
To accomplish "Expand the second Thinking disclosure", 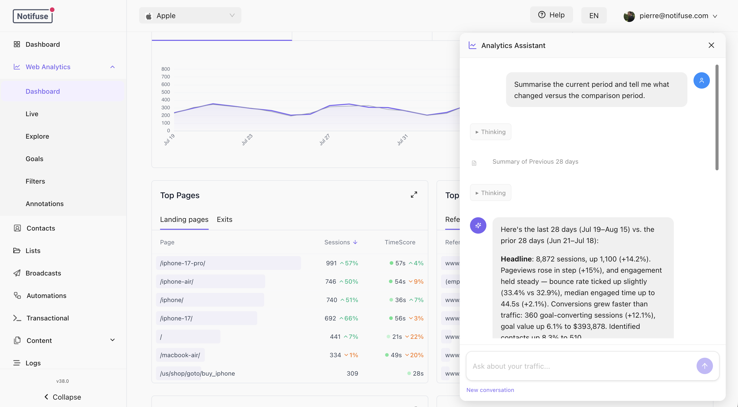I will [x=490, y=193].
